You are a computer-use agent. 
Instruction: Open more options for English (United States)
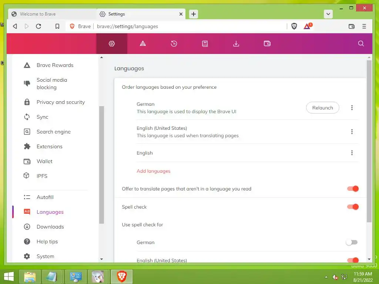352,132
